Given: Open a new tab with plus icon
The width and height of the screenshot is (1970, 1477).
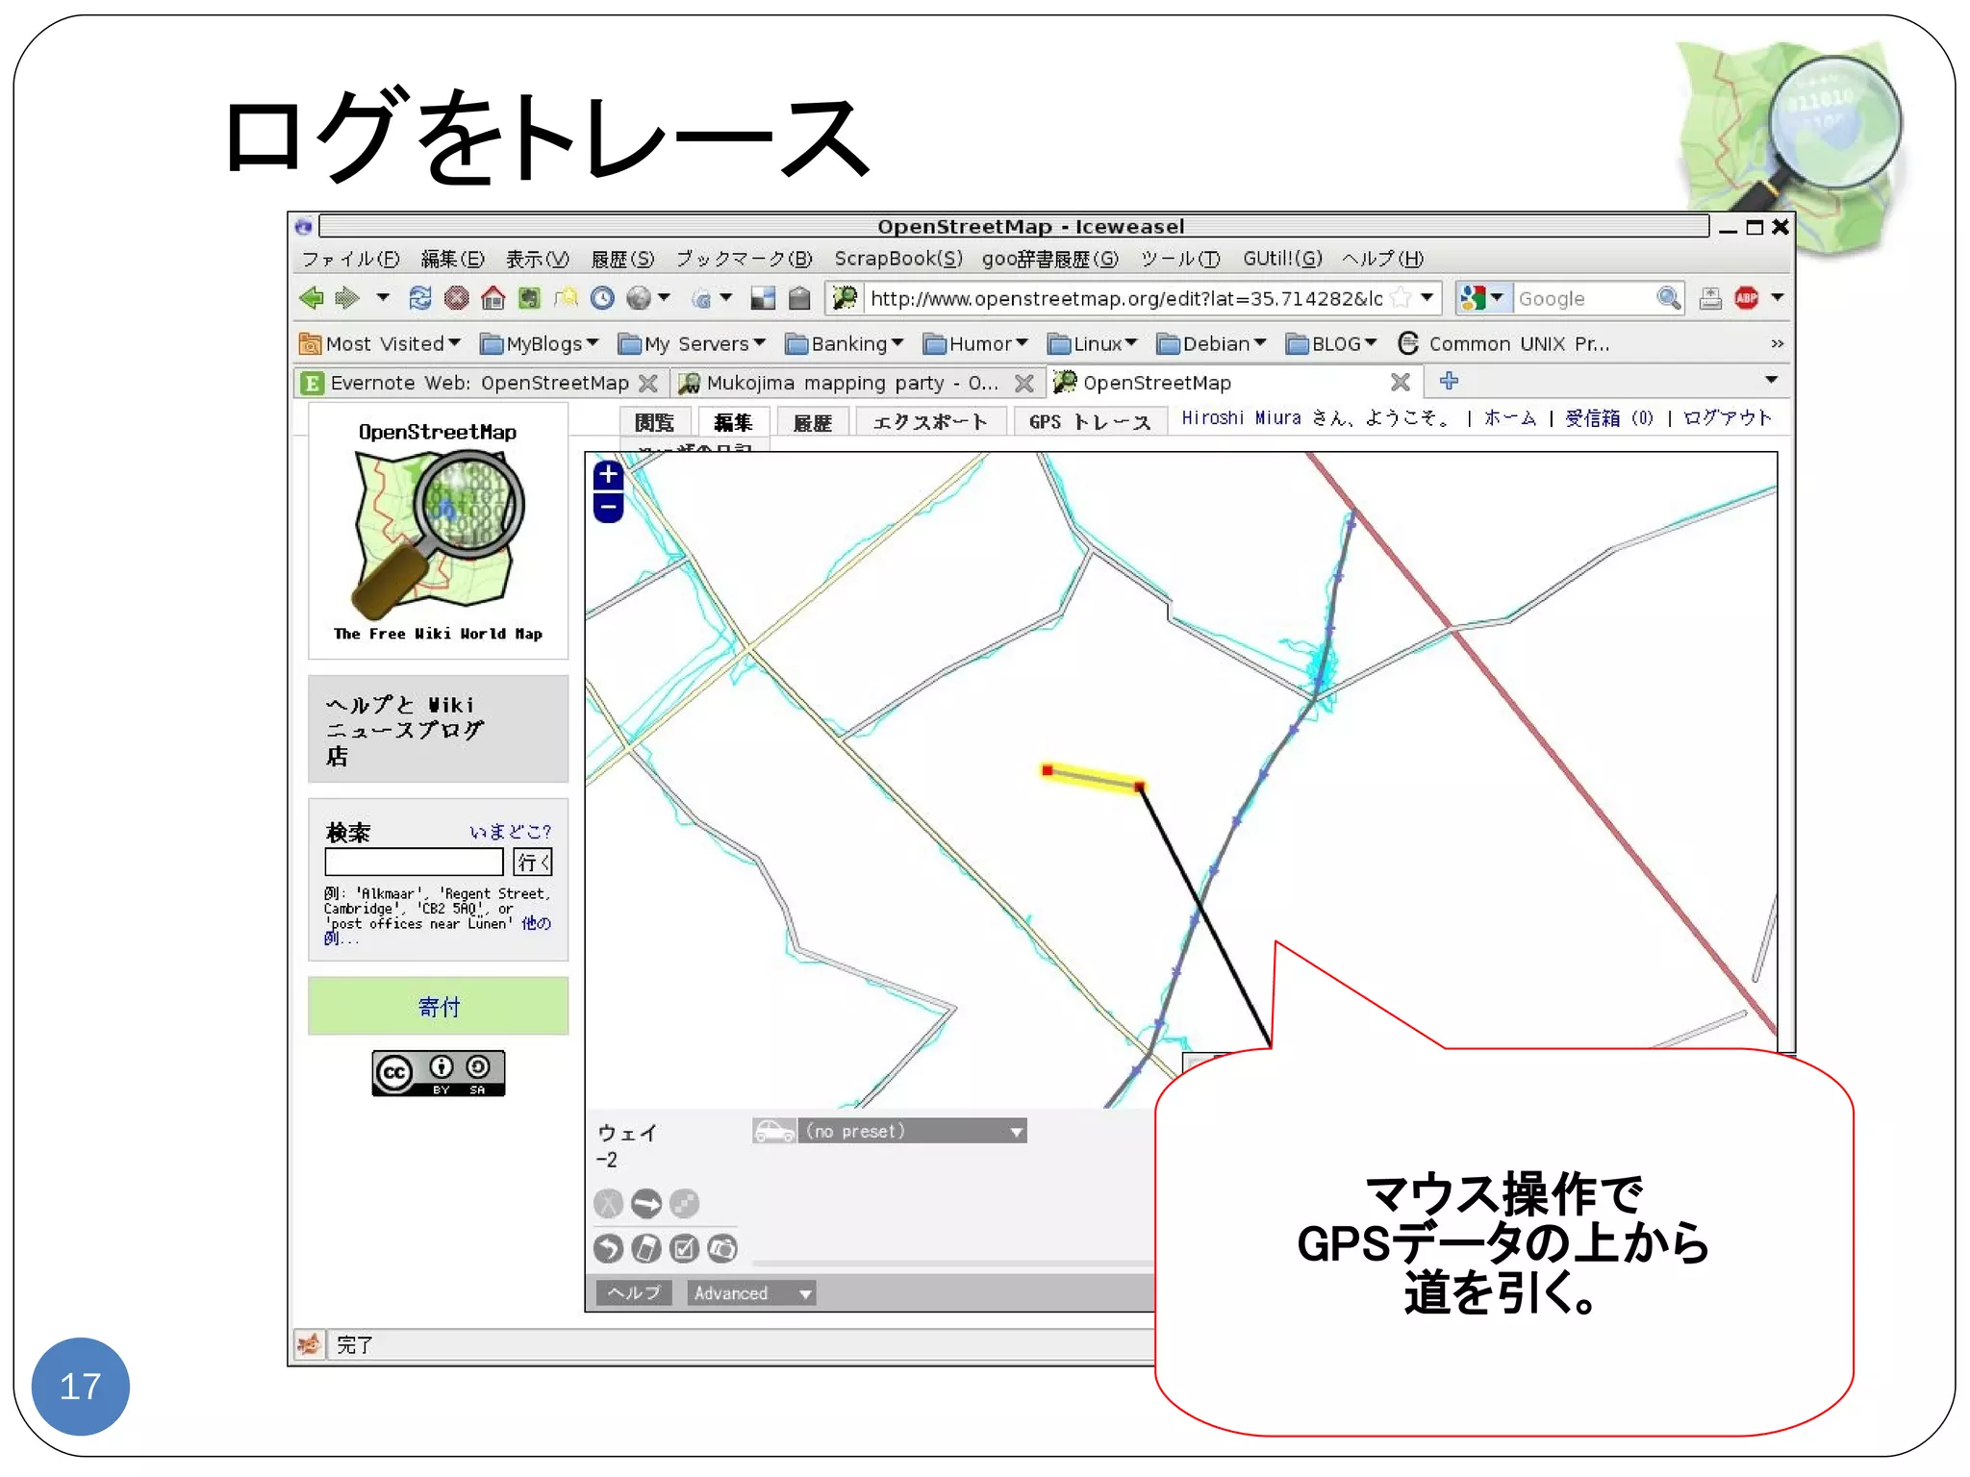Looking at the screenshot, I should coord(1449,381).
